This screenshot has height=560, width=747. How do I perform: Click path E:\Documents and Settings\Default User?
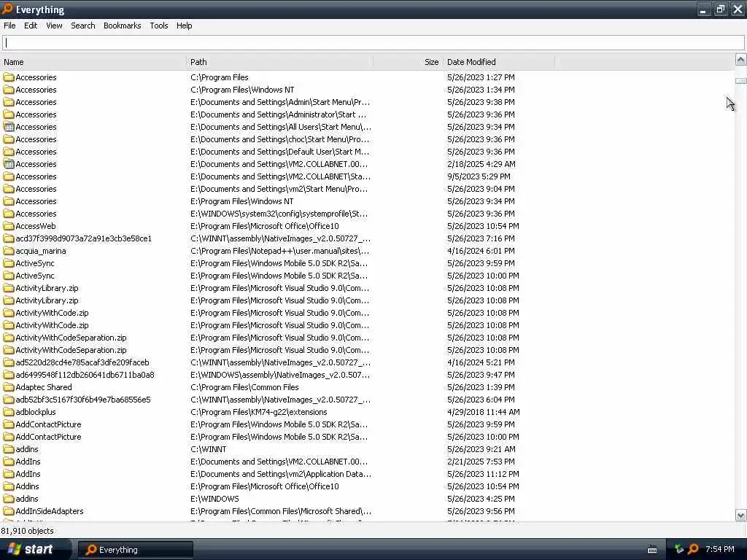point(279,152)
